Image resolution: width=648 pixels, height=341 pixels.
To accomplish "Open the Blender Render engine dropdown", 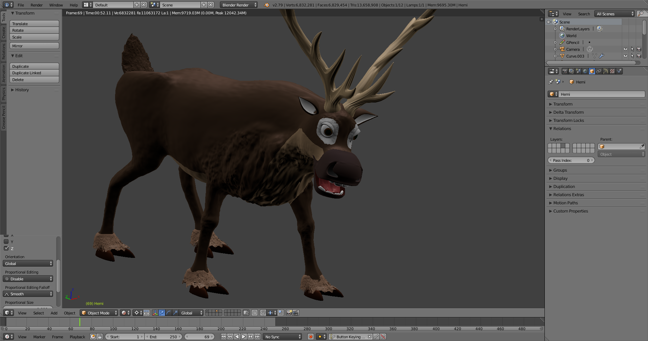I will point(239,5).
